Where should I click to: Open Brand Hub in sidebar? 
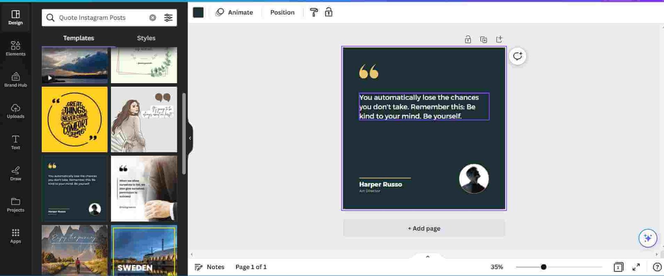coord(15,80)
